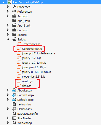The width and height of the screenshot is (101, 125).
Task: Select the Contact.aspx page
Action: click(26, 95)
